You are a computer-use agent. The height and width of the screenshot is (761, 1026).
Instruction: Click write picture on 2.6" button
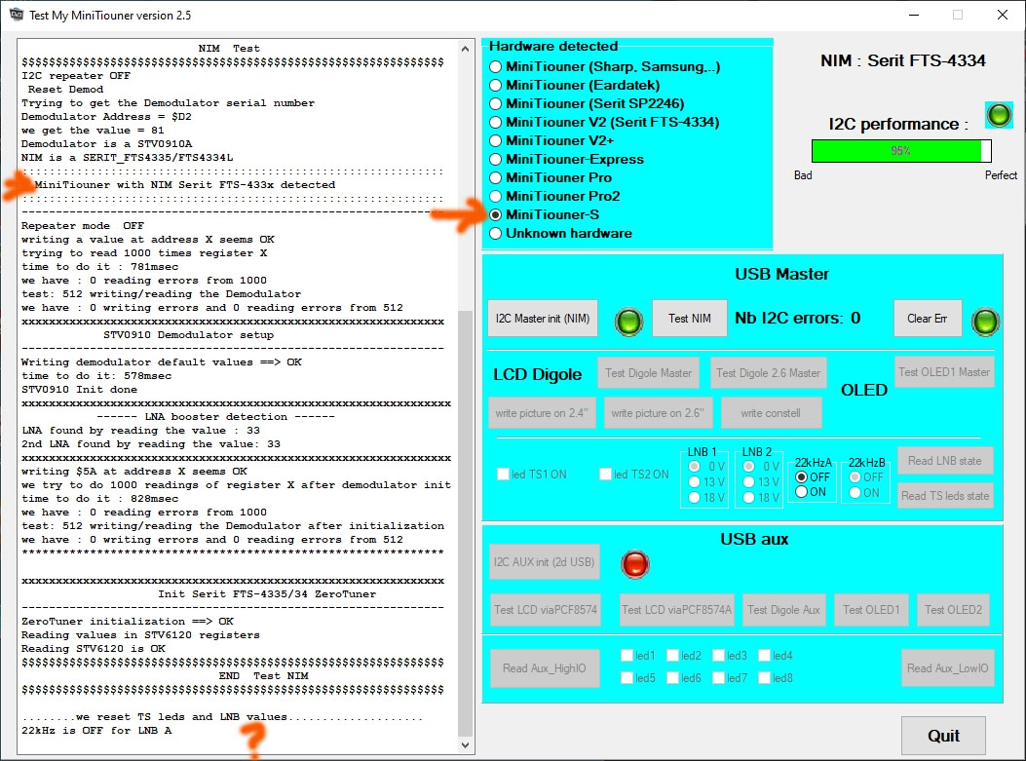pyautogui.click(x=657, y=413)
